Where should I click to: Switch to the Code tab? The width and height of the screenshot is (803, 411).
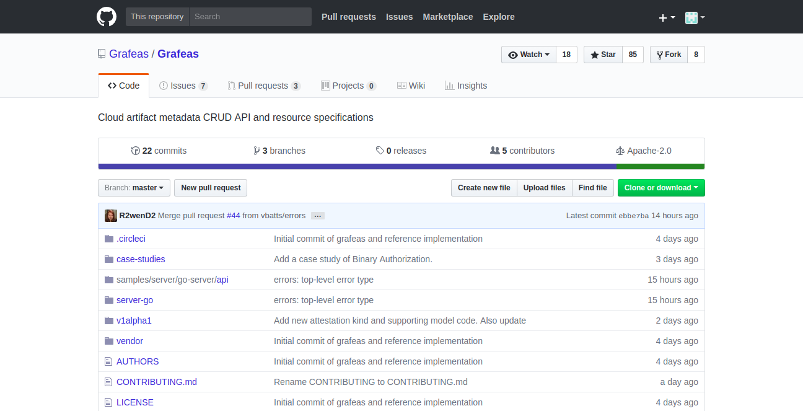pyautogui.click(x=124, y=86)
